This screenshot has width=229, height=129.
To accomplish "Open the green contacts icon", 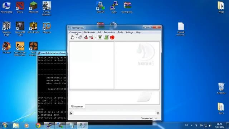I will click(x=106, y=37).
